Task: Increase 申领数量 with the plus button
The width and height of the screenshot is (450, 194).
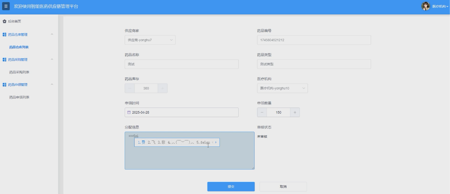Action: click(295, 112)
